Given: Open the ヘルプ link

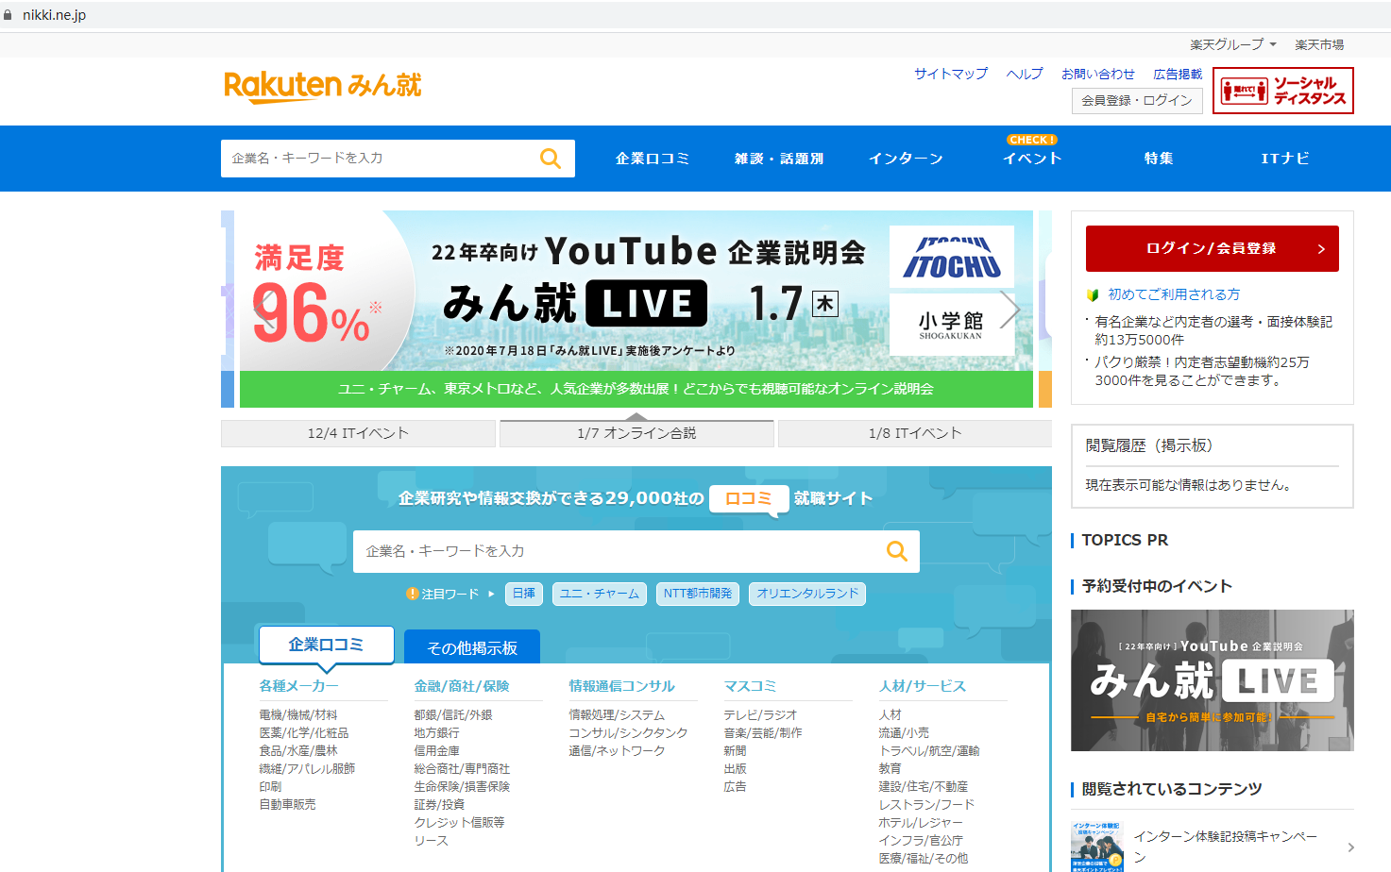Looking at the screenshot, I should (1025, 74).
